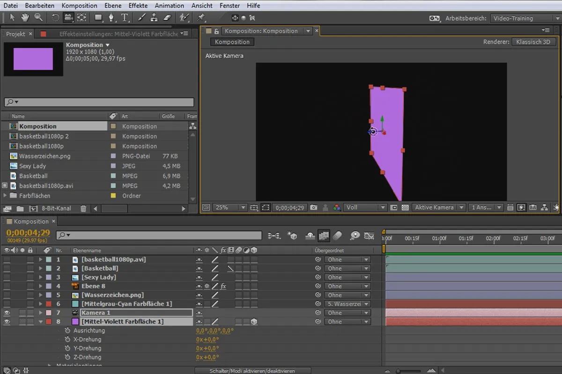Open the composition flowchart icon in viewer
The image size is (562, 374).
pos(544,208)
